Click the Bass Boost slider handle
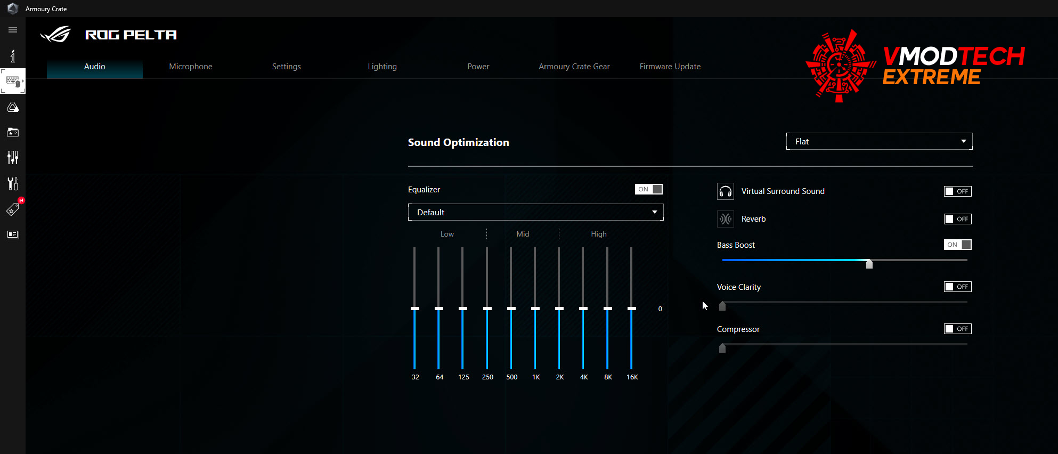1058x454 pixels. click(x=869, y=264)
